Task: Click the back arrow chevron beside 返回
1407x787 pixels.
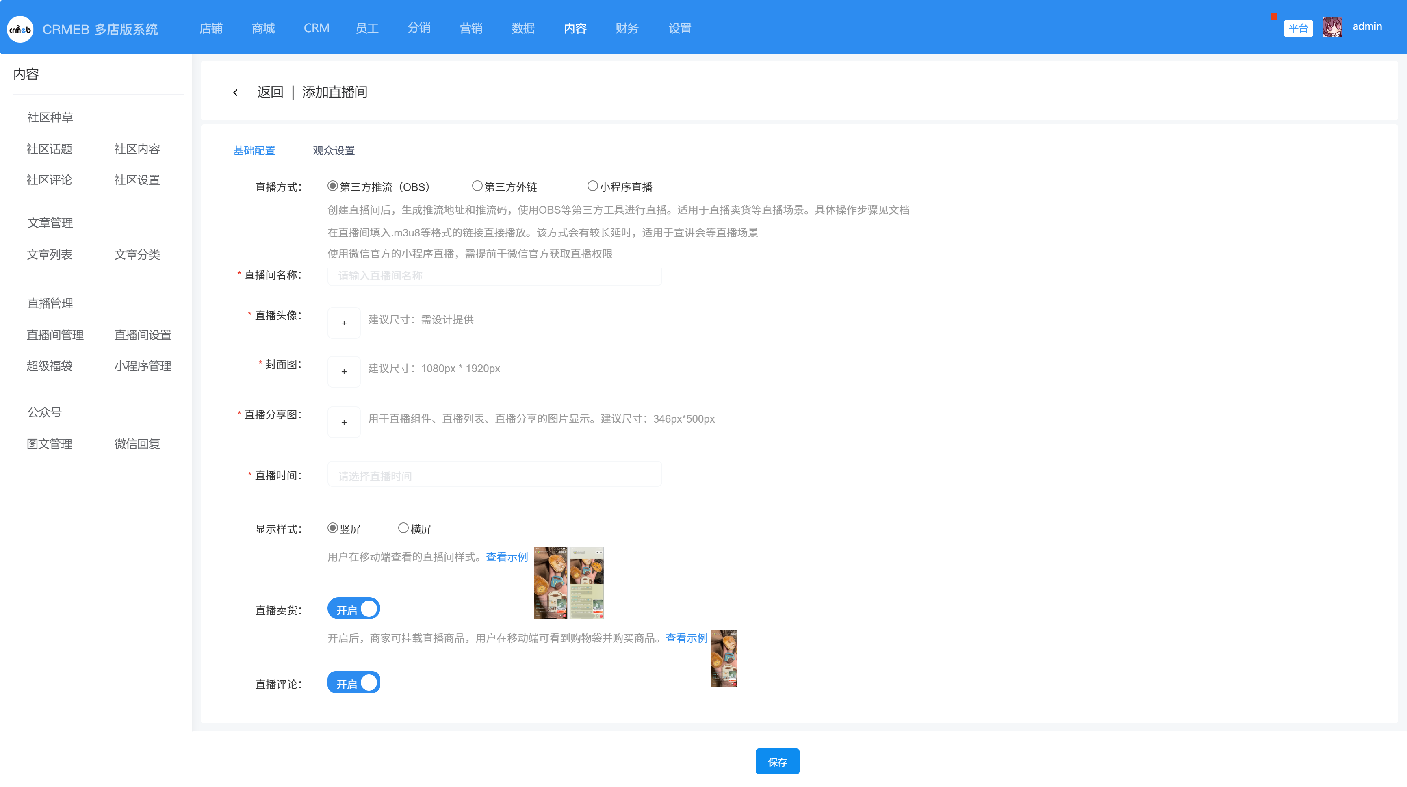Action: (235, 93)
